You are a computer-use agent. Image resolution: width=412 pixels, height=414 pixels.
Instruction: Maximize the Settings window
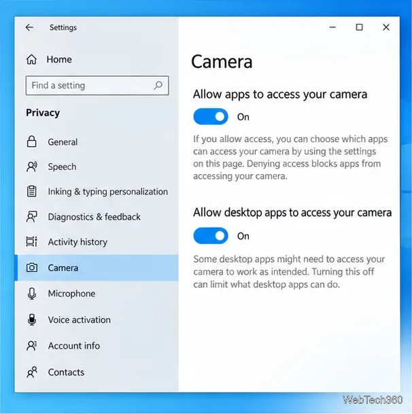coord(359,27)
